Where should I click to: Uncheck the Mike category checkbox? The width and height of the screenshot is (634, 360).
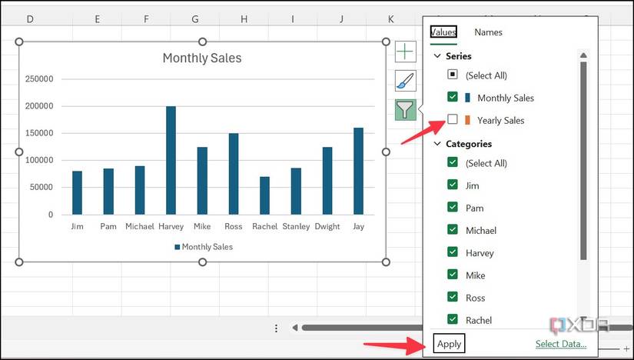point(453,274)
